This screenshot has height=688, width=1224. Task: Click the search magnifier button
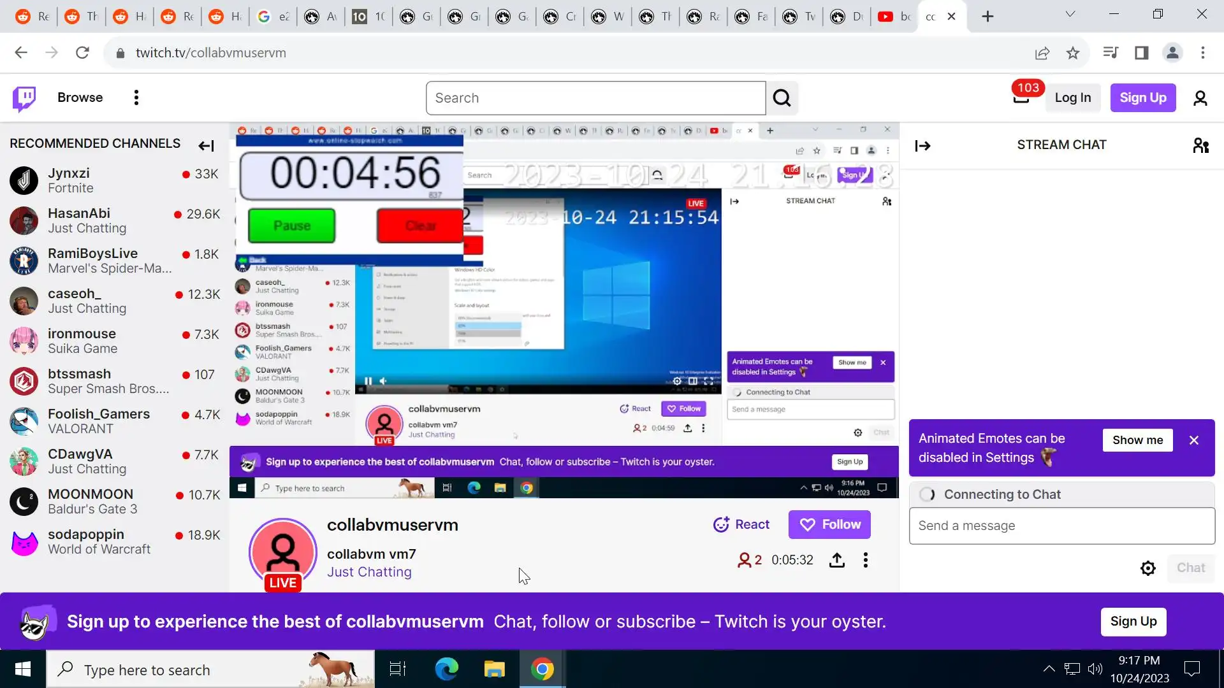point(782,98)
